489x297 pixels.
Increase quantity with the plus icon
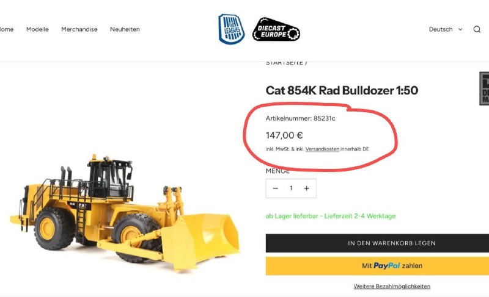pos(307,188)
